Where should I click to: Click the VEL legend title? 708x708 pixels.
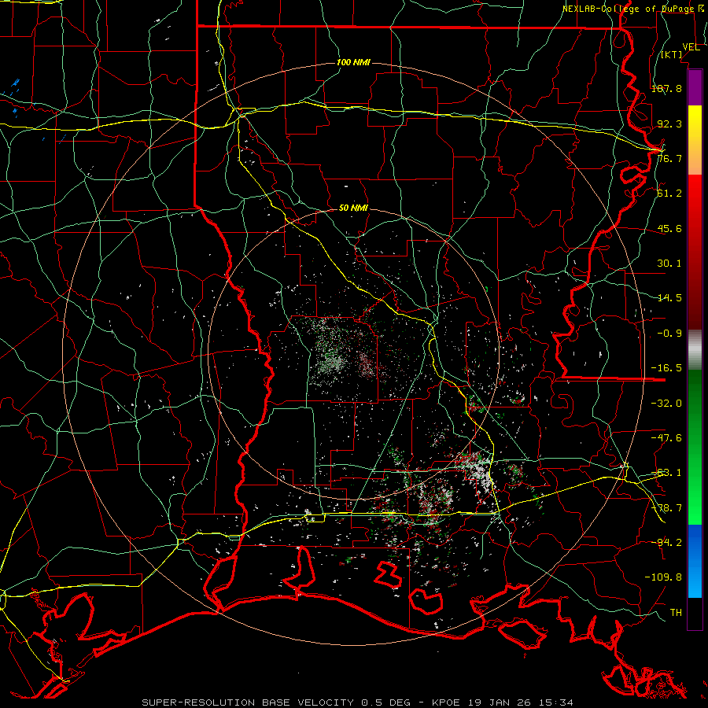pyautogui.click(x=691, y=47)
